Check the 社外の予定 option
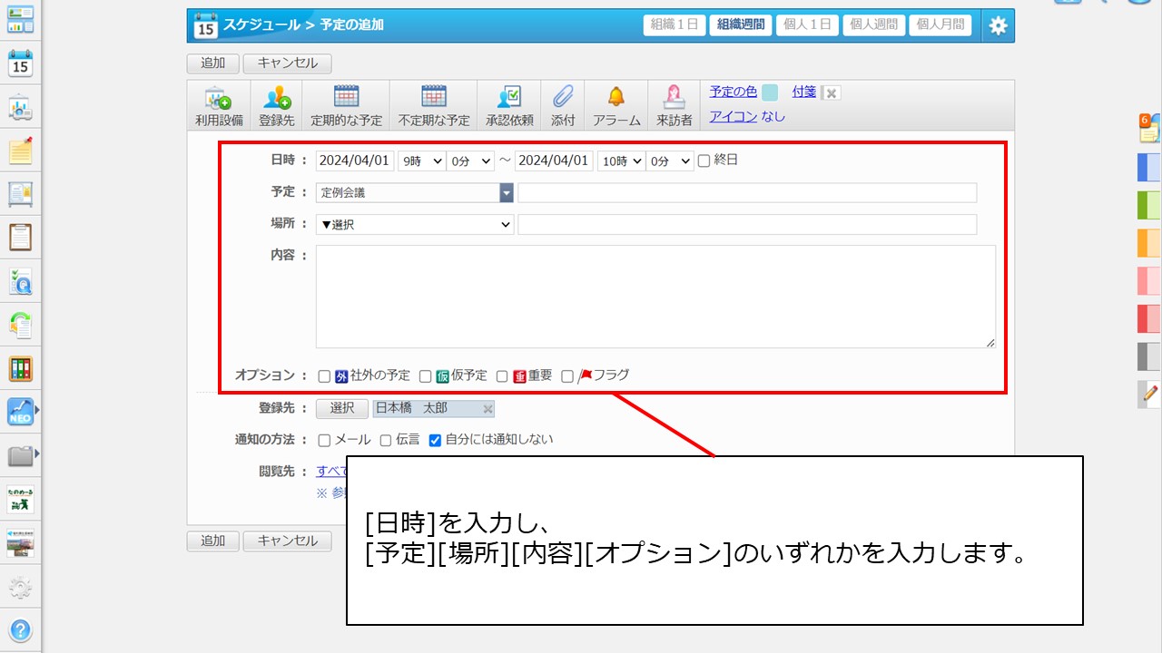 point(324,376)
